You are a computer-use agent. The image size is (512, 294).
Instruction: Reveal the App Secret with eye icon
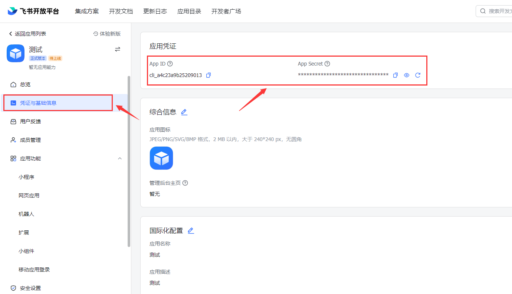tap(407, 75)
